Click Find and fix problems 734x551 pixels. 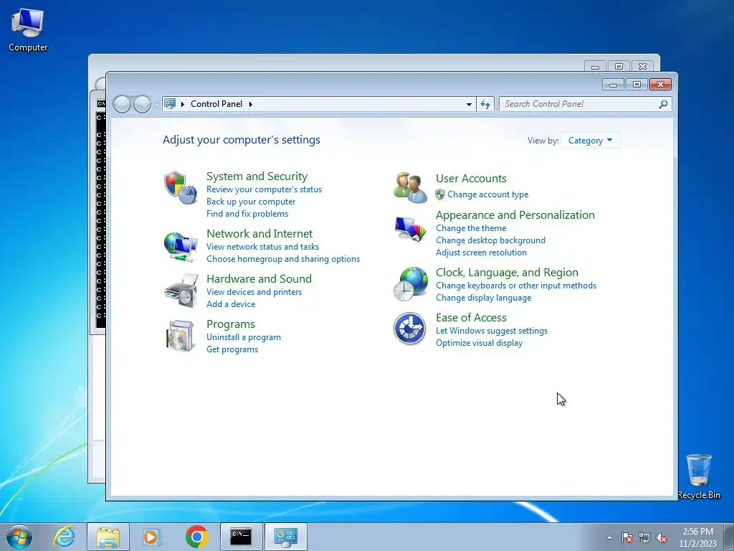click(x=247, y=214)
